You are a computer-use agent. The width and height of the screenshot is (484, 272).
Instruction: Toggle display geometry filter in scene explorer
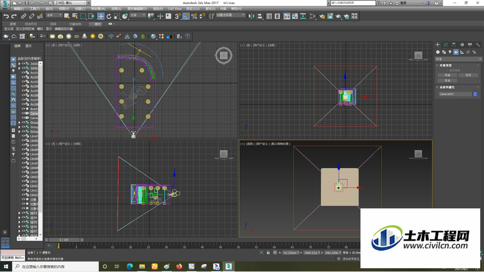coord(13,59)
